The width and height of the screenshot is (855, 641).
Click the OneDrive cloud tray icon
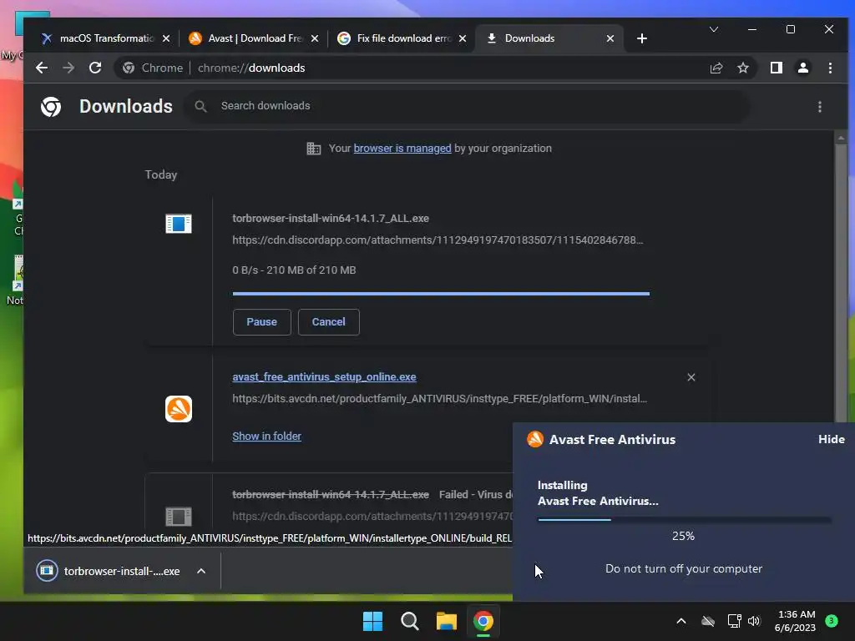708,621
